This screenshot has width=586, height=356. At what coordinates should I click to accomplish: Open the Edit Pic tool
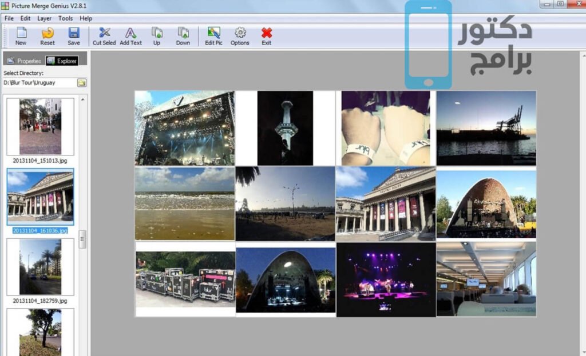tap(213, 34)
